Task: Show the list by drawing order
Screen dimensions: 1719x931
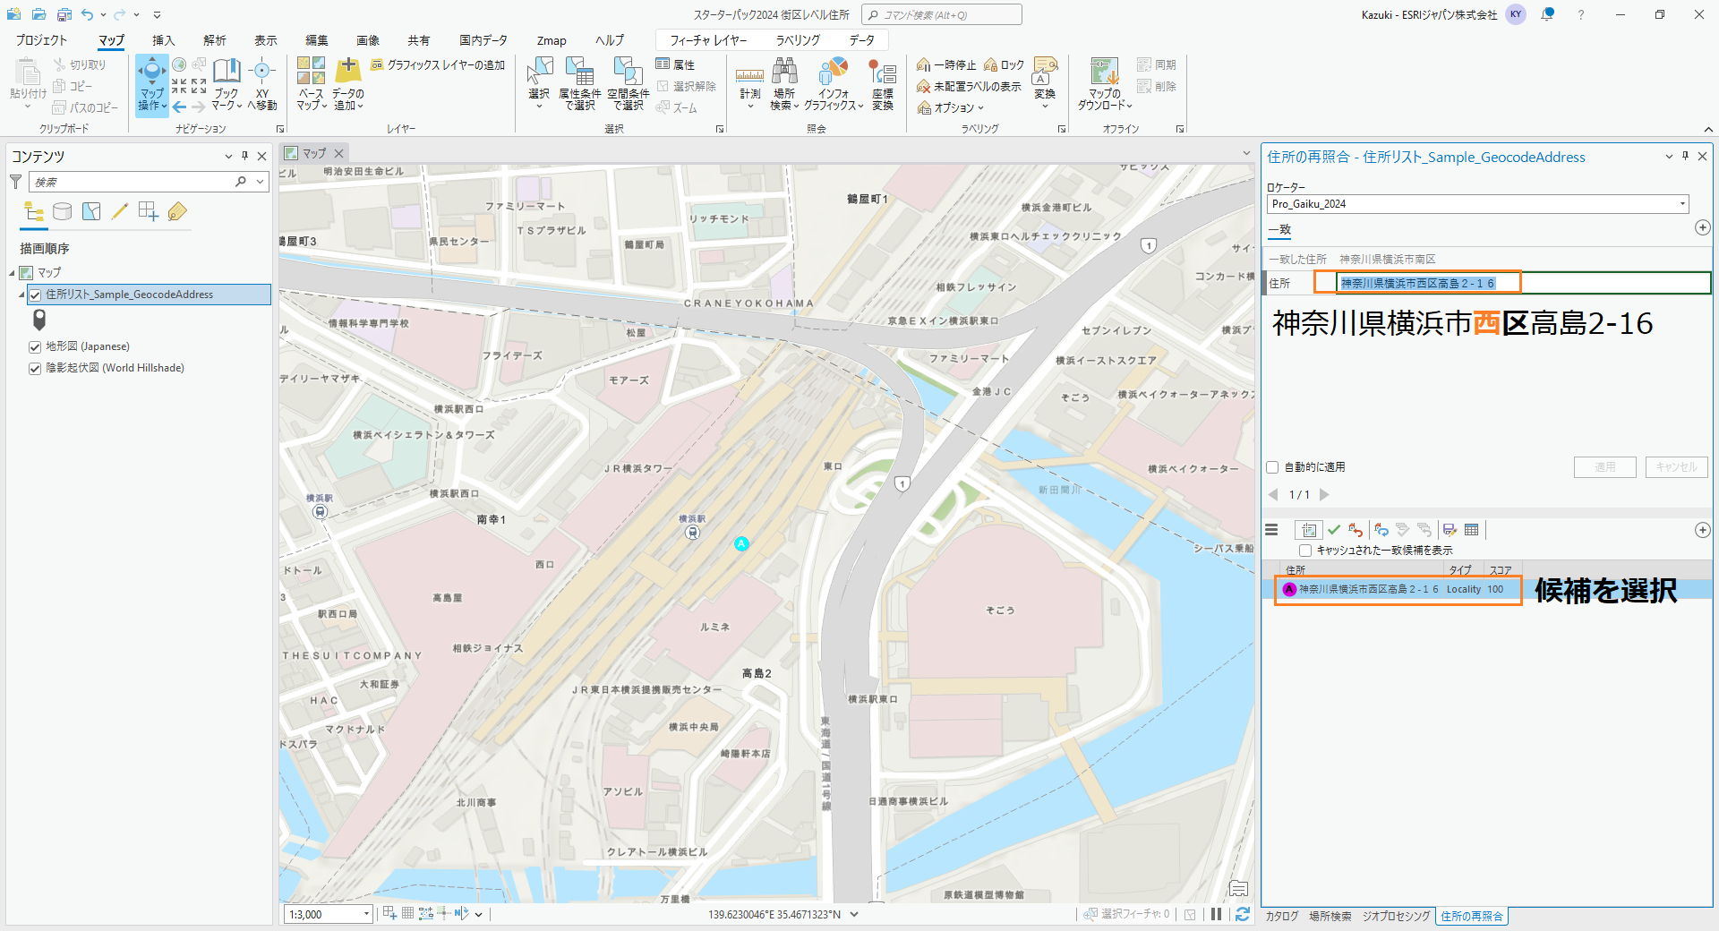Action: [x=34, y=211]
